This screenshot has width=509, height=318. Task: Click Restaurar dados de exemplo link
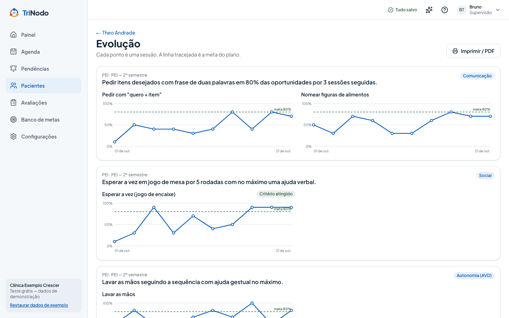(39, 305)
